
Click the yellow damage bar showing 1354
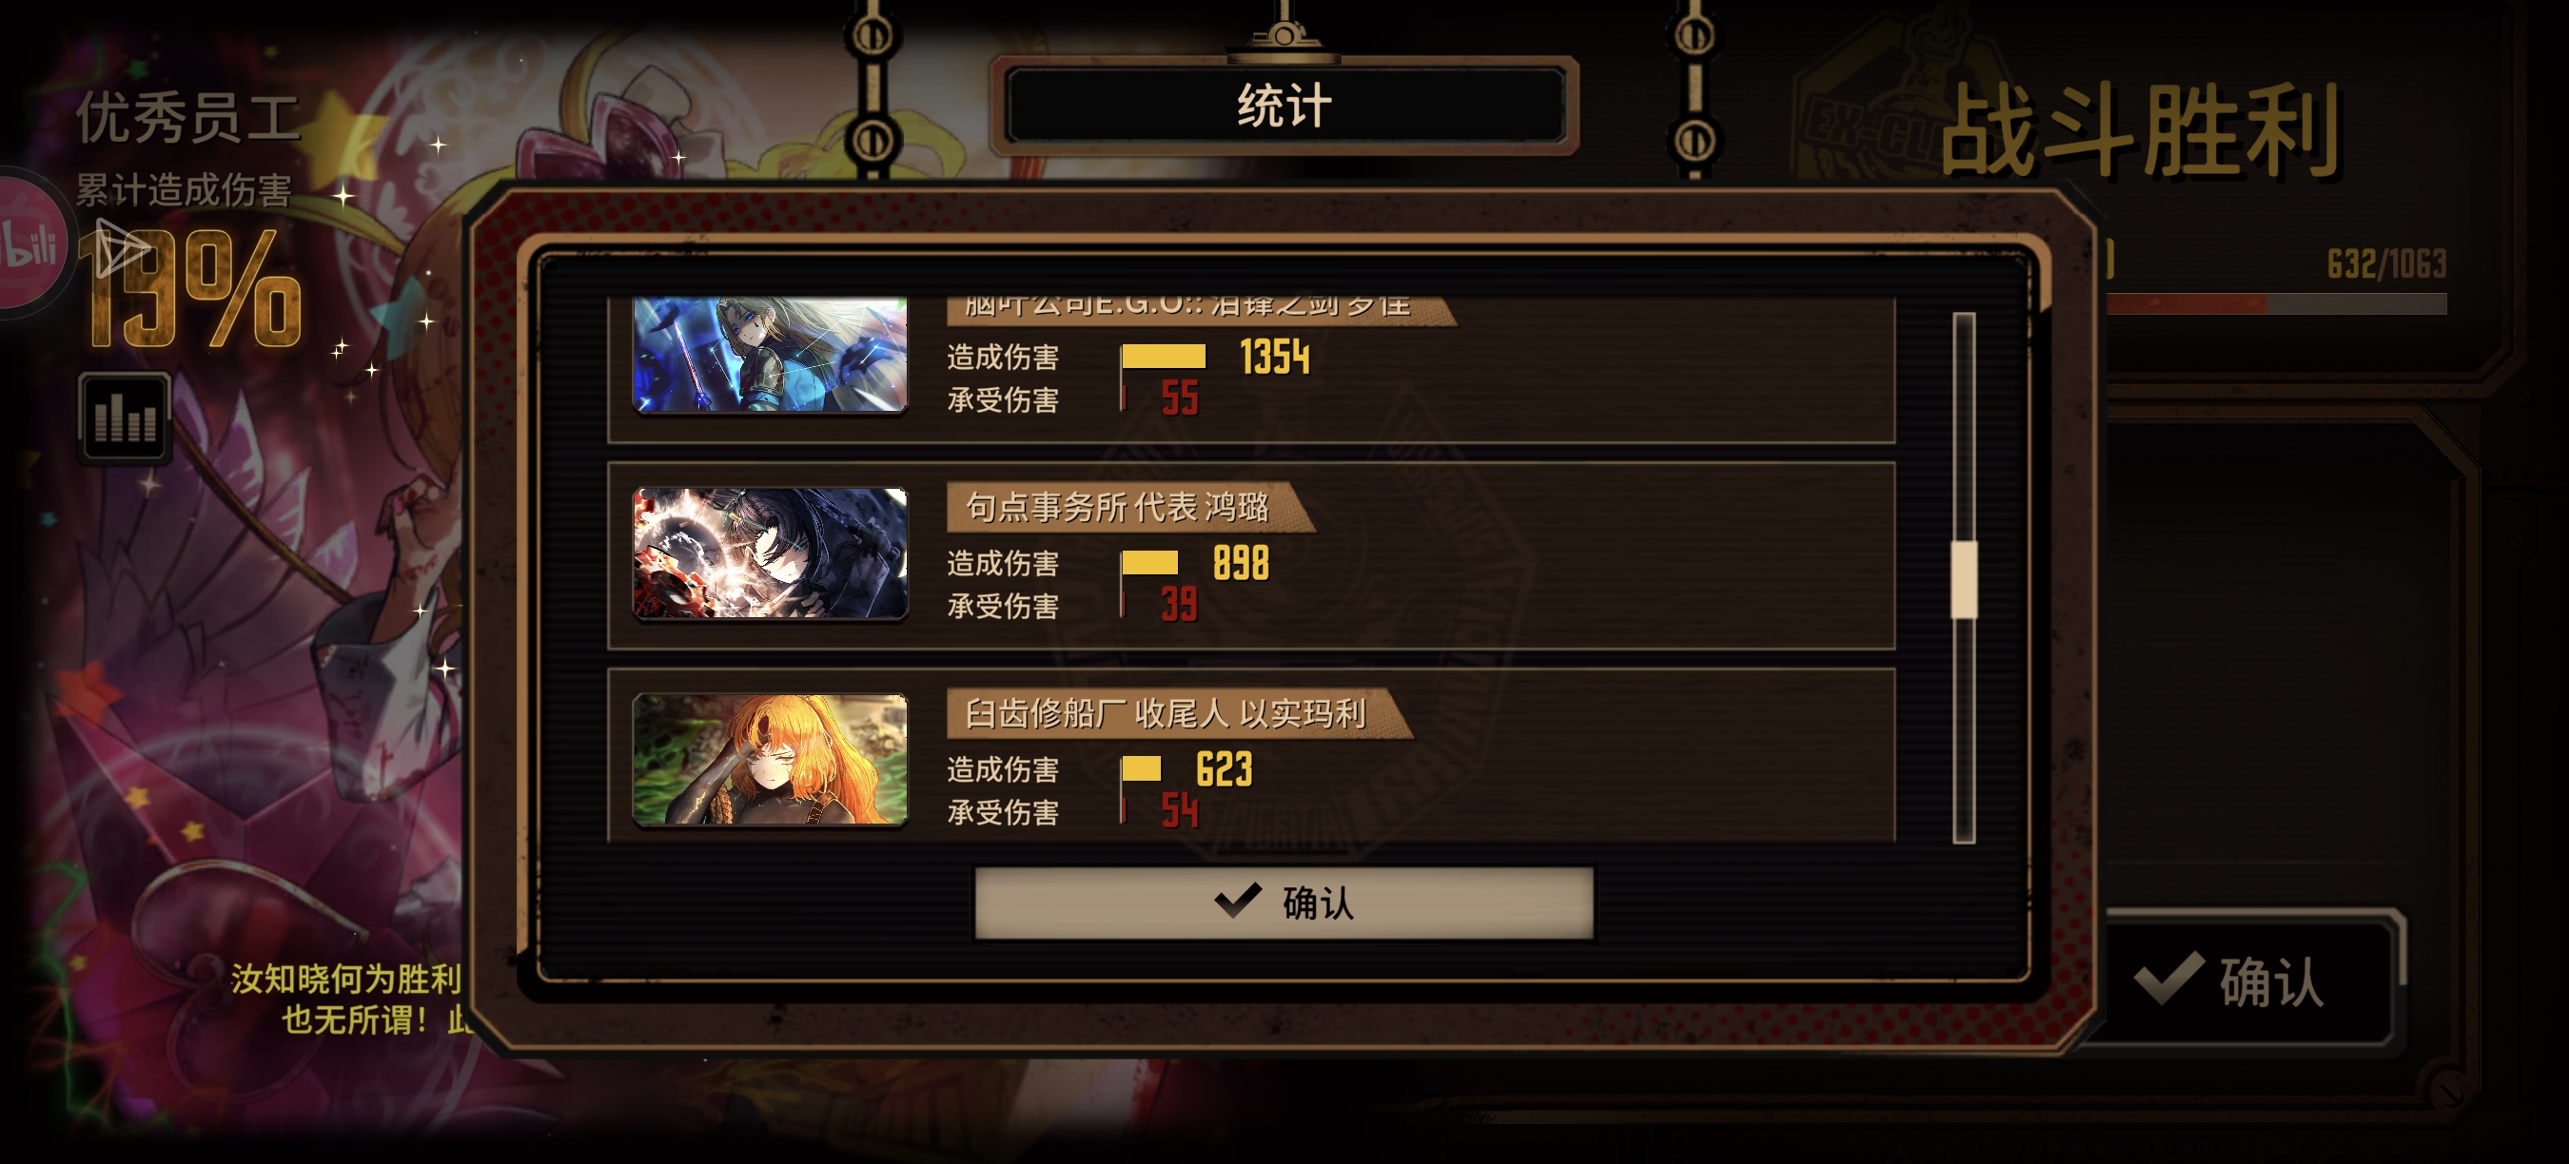coord(1163,356)
